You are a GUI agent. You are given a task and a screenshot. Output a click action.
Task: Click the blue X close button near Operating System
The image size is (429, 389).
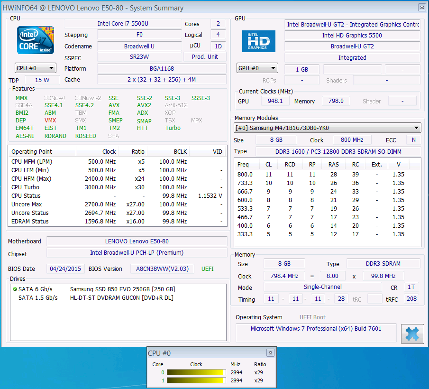[x=412, y=333]
